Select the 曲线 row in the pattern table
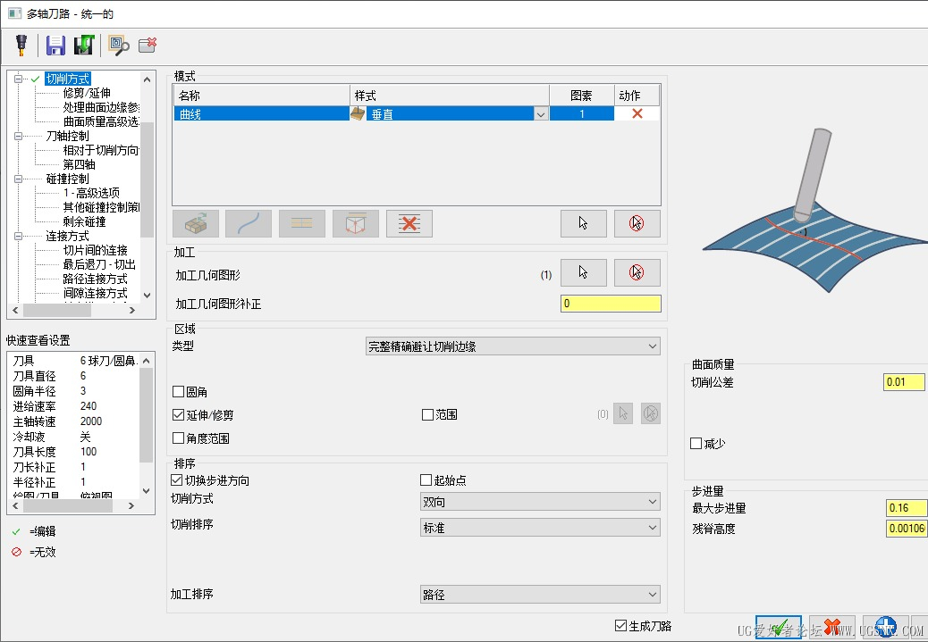Viewport: 928px width, 642px height. 416,113
